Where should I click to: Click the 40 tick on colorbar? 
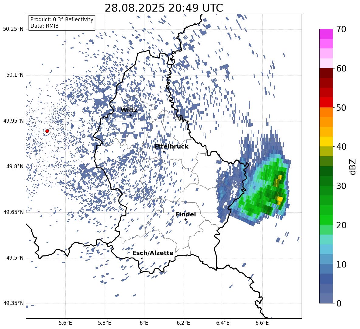pyautogui.click(x=341, y=147)
